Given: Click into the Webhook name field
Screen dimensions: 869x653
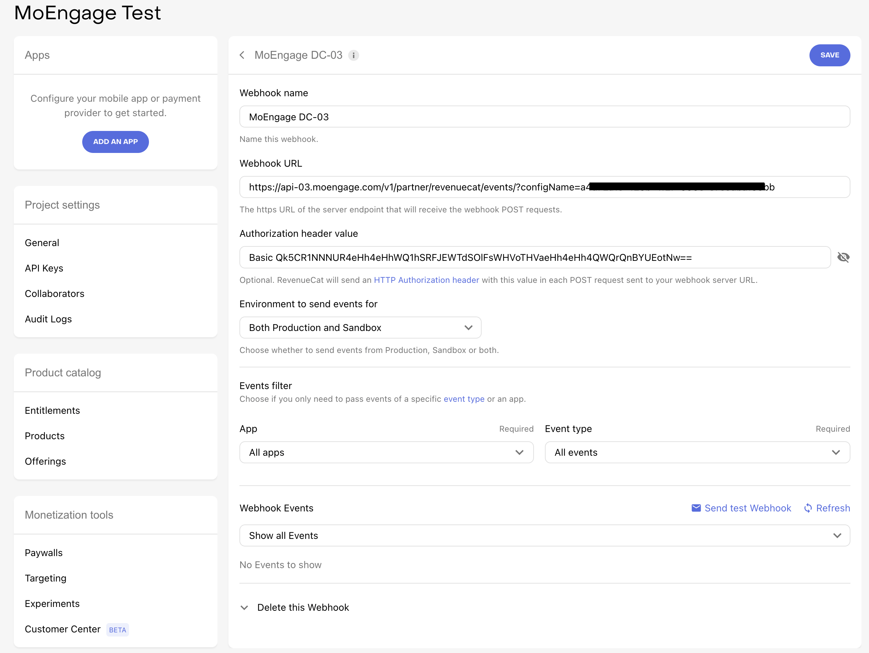Looking at the screenshot, I should 545,117.
